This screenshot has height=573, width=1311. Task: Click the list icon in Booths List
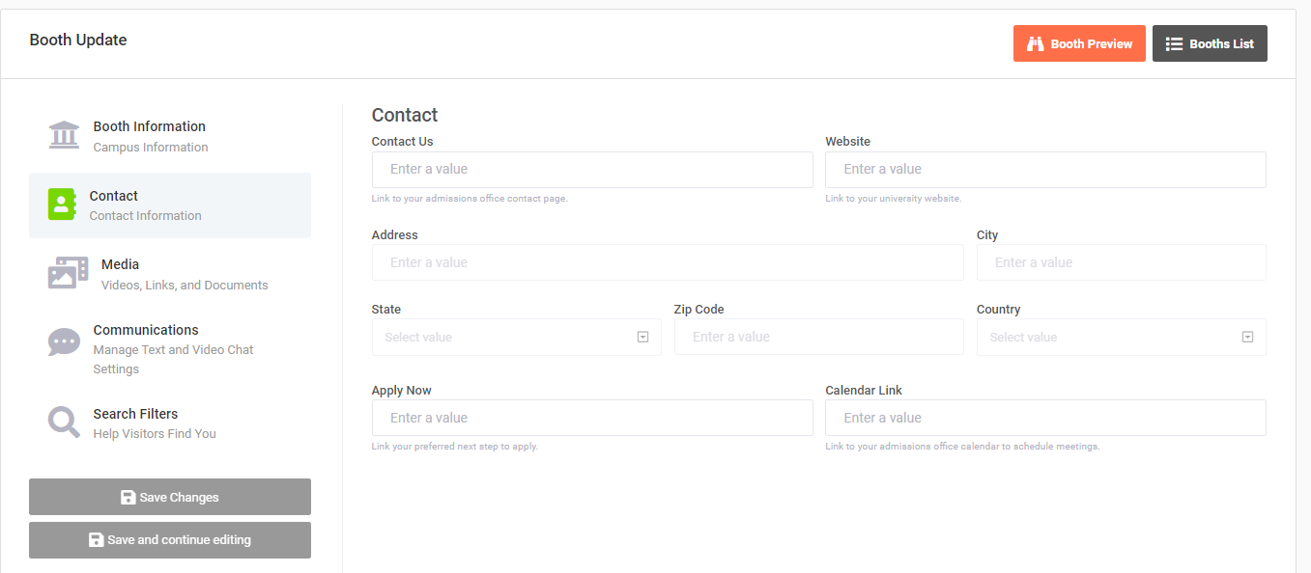tap(1174, 43)
